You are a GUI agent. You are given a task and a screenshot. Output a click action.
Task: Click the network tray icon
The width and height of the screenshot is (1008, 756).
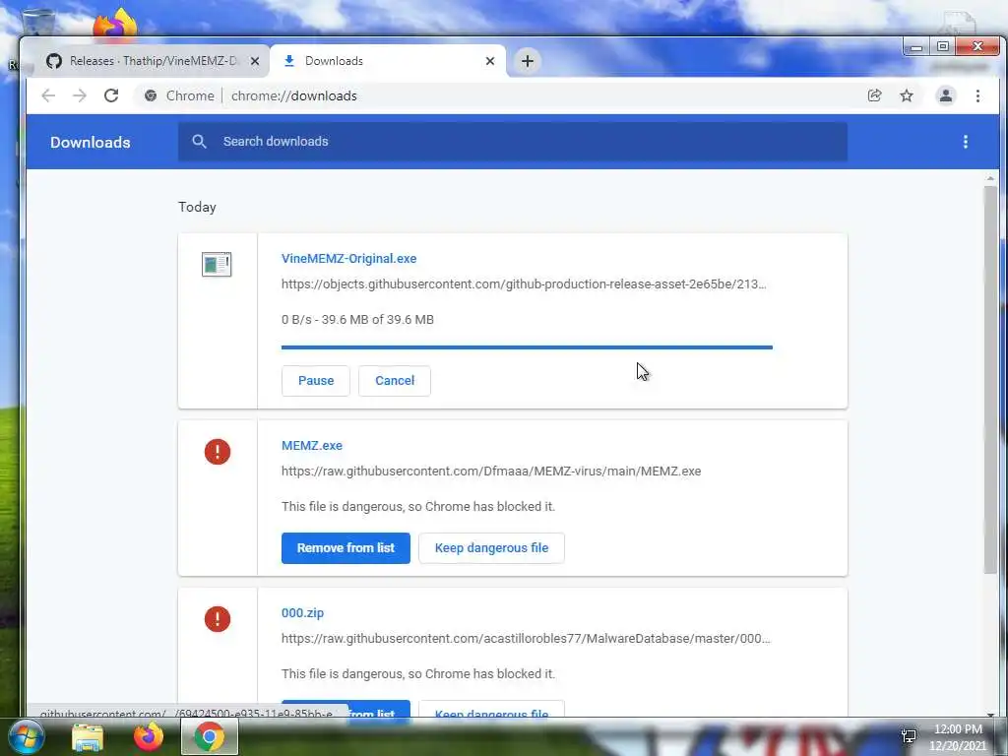(909, 736)
